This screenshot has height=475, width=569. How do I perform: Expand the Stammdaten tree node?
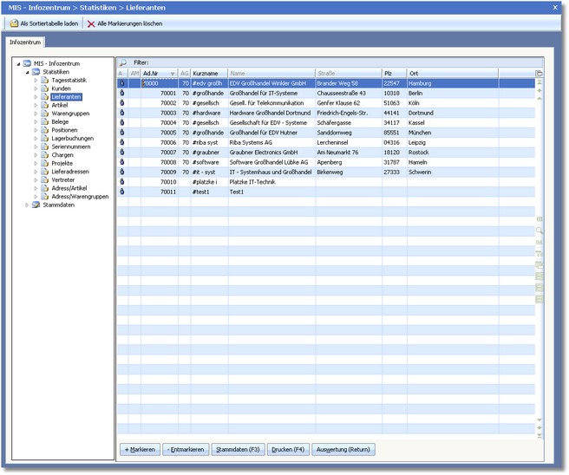pyautogui.click(x=25, y=205)
